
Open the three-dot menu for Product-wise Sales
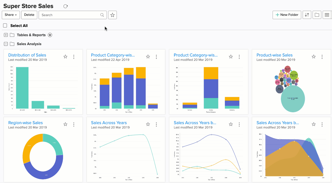pos(322,57)
